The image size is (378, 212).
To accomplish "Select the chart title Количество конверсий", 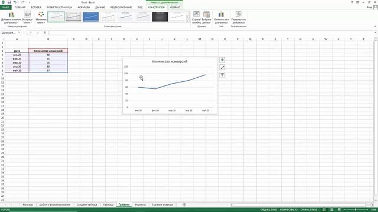I will [170, 61].
